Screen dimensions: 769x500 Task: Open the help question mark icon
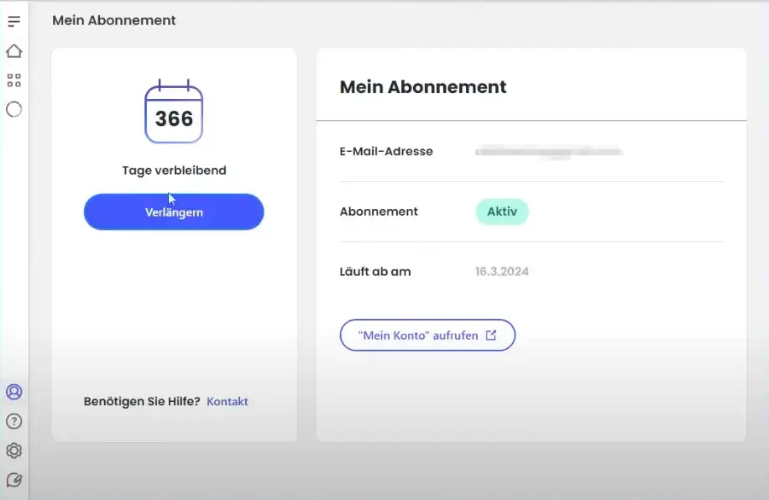tap(13, 421)
